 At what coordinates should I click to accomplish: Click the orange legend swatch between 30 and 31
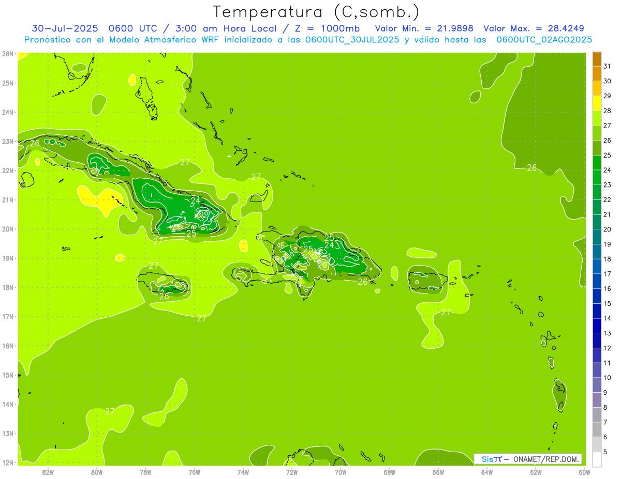[x=597, y=74]
